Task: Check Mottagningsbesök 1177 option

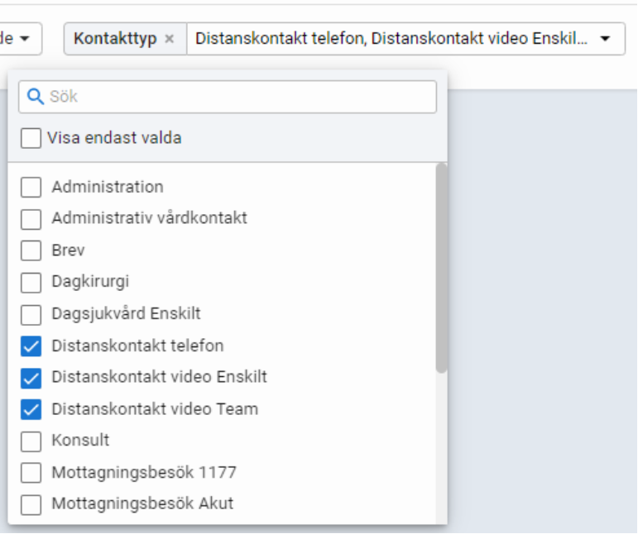Action: coord(31,473)
